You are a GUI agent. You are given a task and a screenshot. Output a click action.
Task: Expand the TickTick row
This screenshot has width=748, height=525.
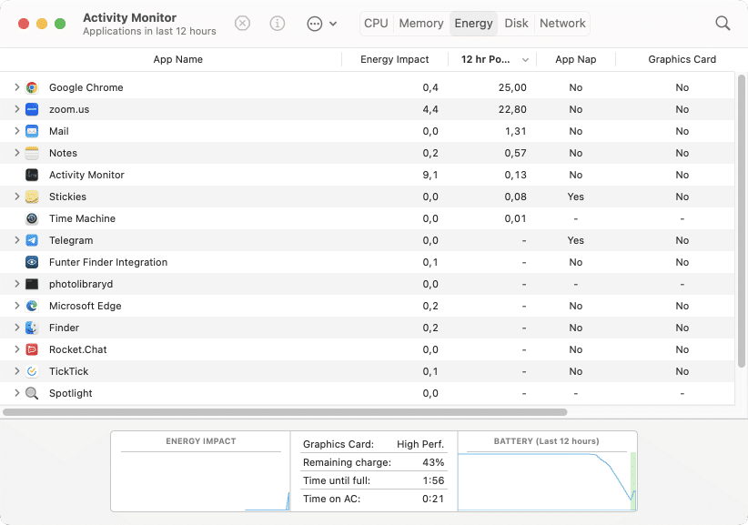(x=16, y=371)
